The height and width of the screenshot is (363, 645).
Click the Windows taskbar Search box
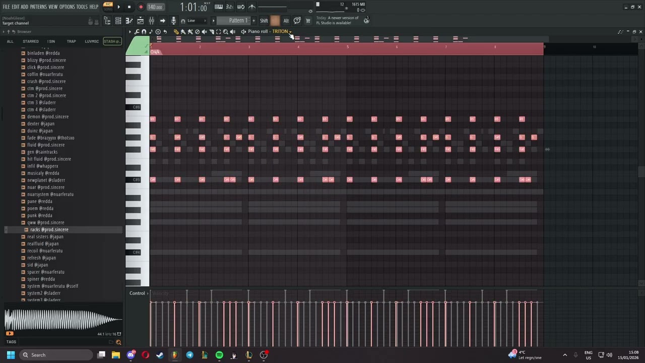55,355
